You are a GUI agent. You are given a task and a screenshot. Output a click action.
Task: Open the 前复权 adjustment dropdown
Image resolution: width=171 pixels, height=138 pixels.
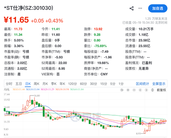[161, 90]
